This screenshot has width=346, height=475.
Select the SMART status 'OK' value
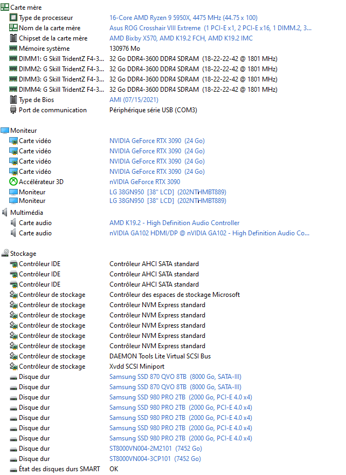pos(114,469)
